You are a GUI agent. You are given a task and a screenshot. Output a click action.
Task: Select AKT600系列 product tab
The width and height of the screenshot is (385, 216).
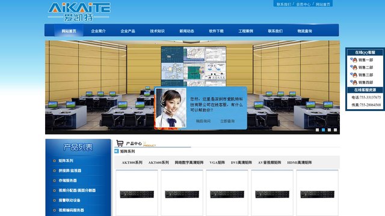(x=158, y=163)
